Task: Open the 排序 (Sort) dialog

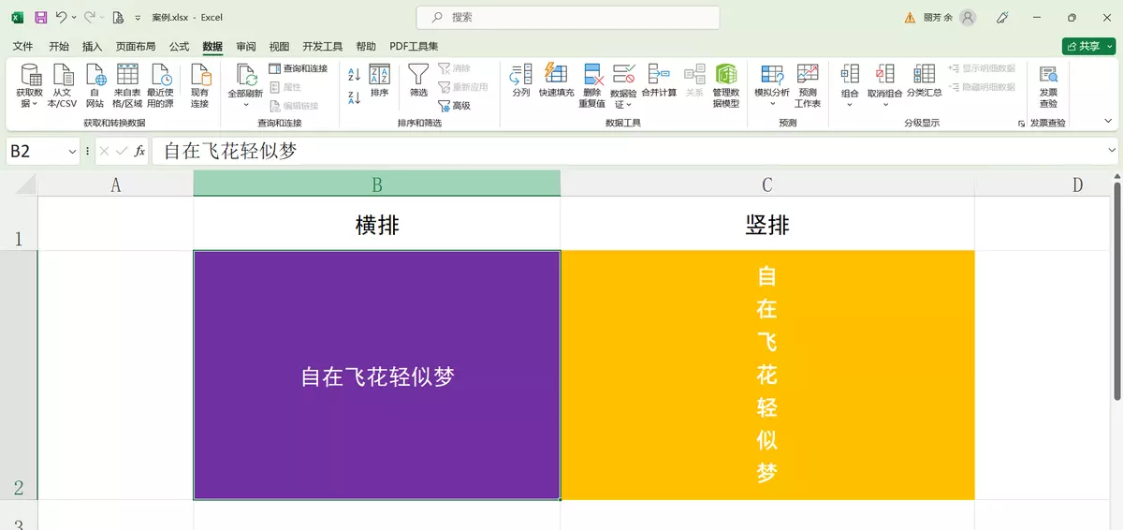Action: pyautogui.click(x=379, y=81)
